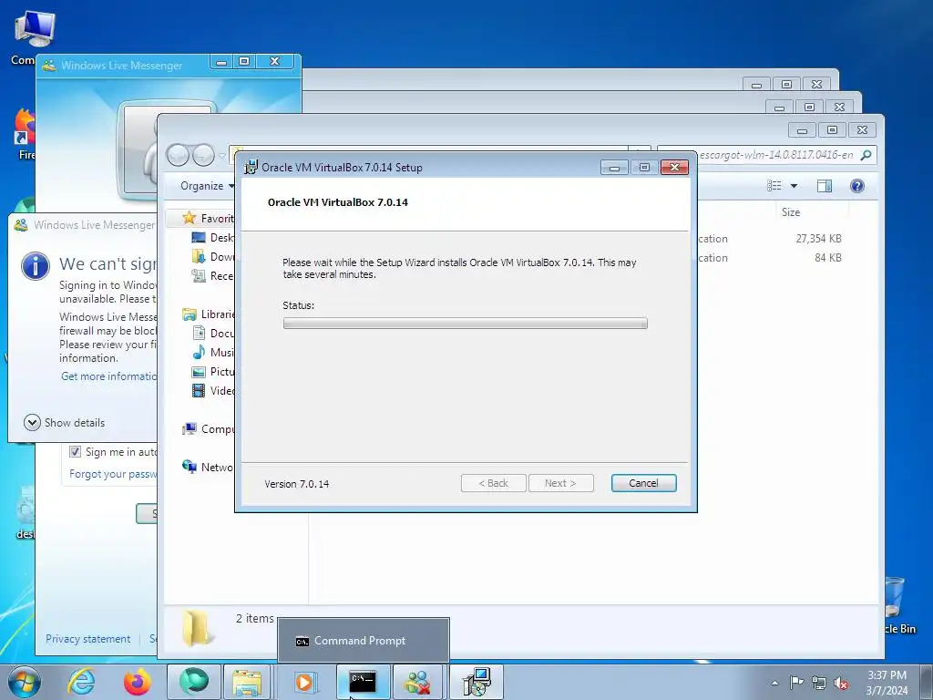
Task: Open the clock showing 3:37 PM
Action: pyautogui.click(x=887, y=683)
